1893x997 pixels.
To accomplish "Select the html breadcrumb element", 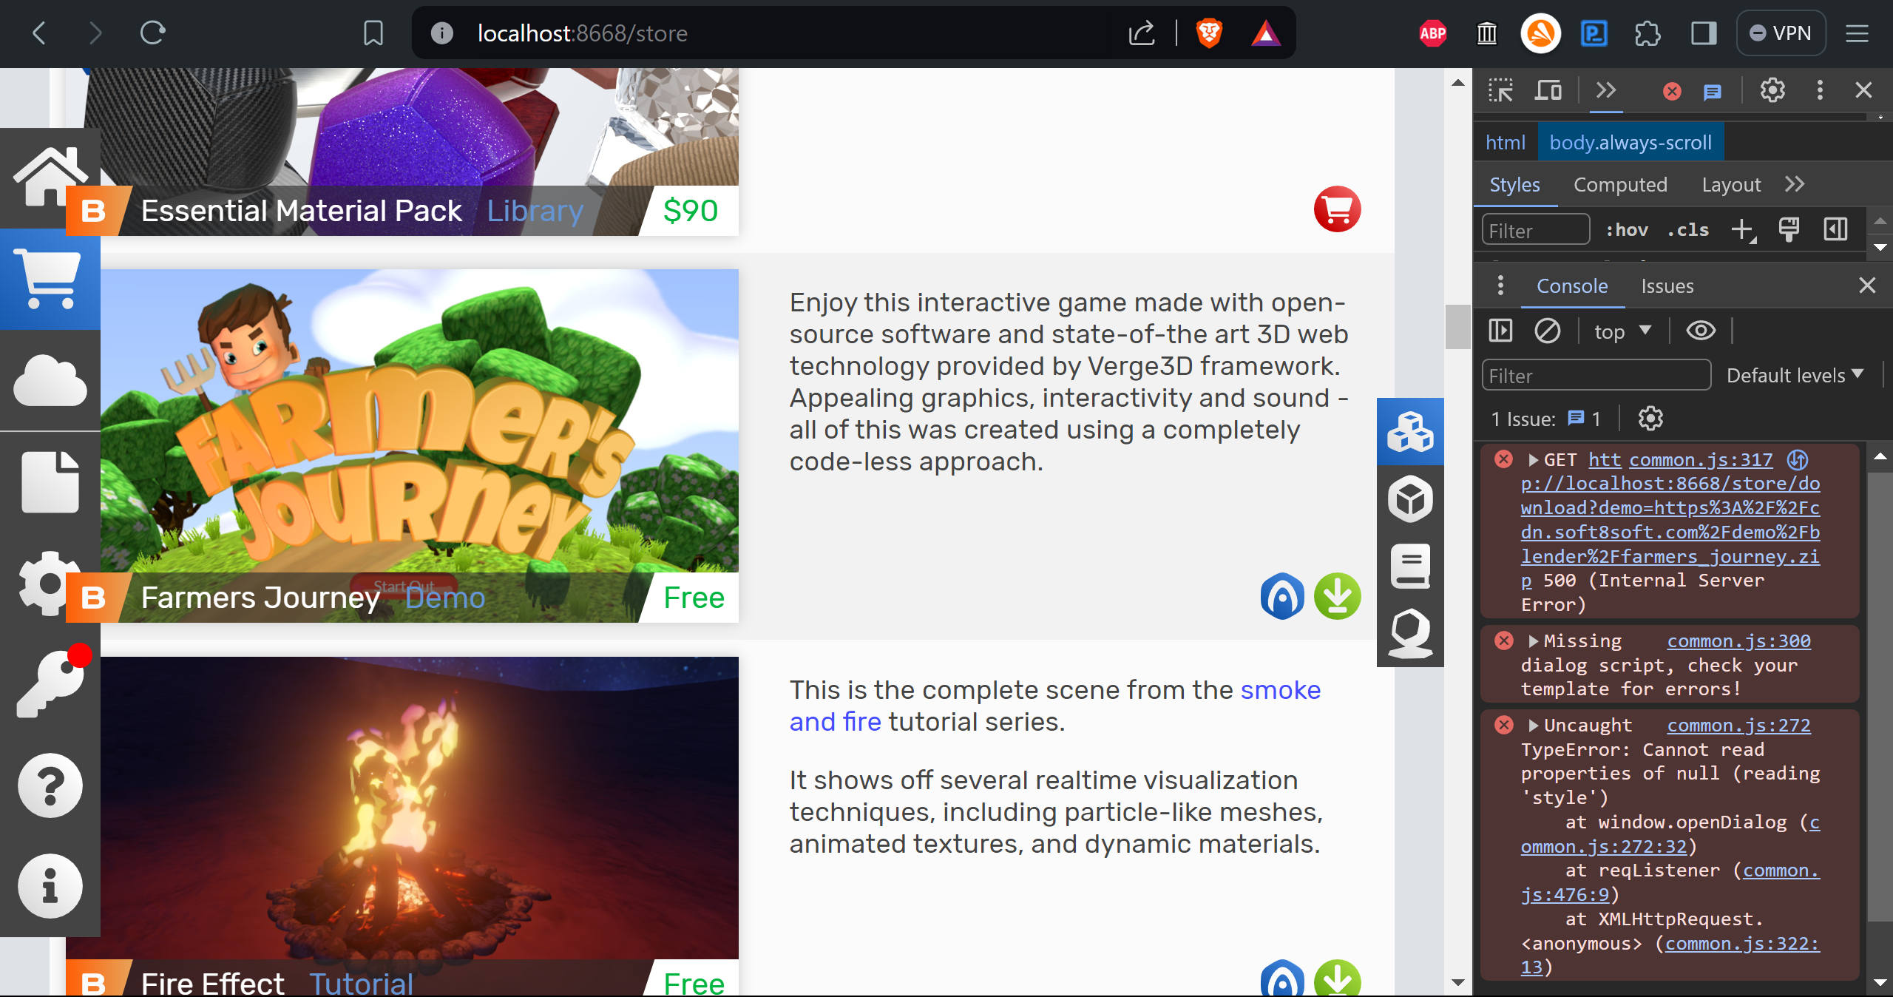I will point(1506,143).
